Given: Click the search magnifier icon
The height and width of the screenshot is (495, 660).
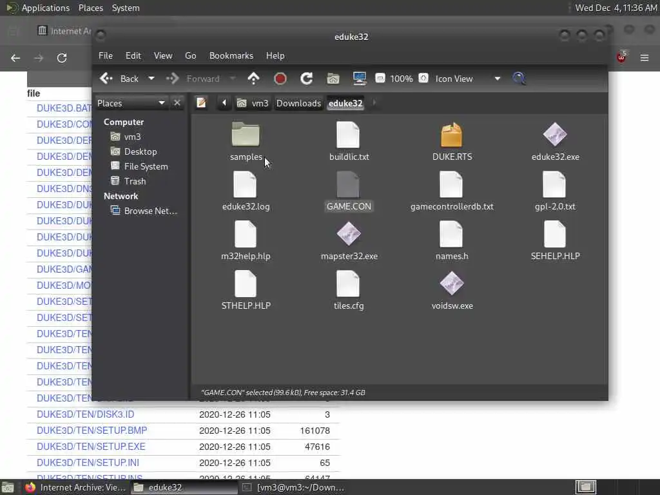Looking at the screenshot, I should [519, 79].
